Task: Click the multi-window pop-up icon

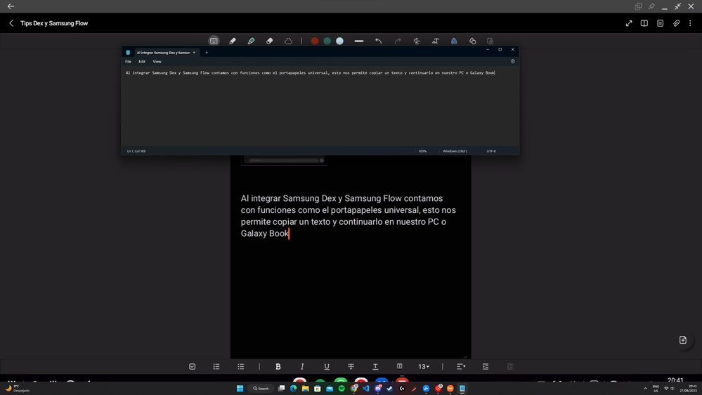Action: click(639, 6)
